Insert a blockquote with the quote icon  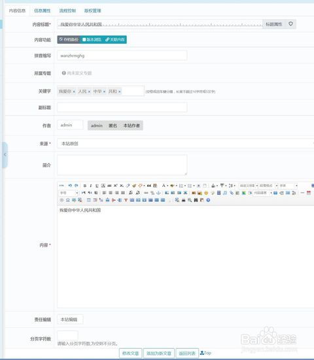point(149,186)
